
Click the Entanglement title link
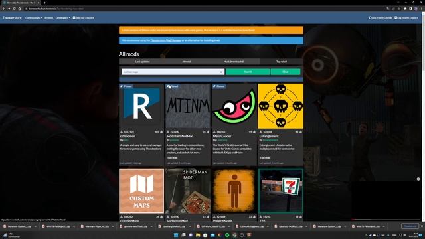coord(269,136)
